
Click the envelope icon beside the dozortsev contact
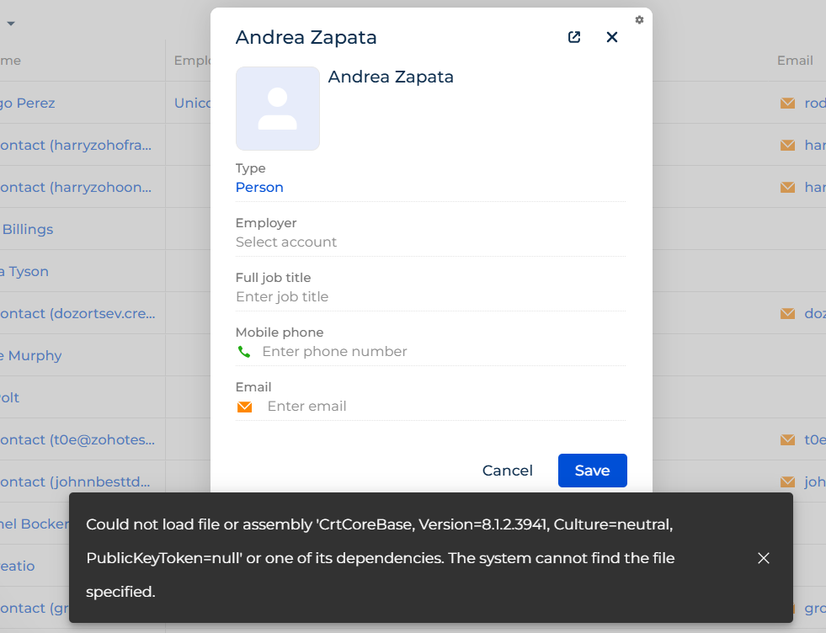tap(786, 313)
